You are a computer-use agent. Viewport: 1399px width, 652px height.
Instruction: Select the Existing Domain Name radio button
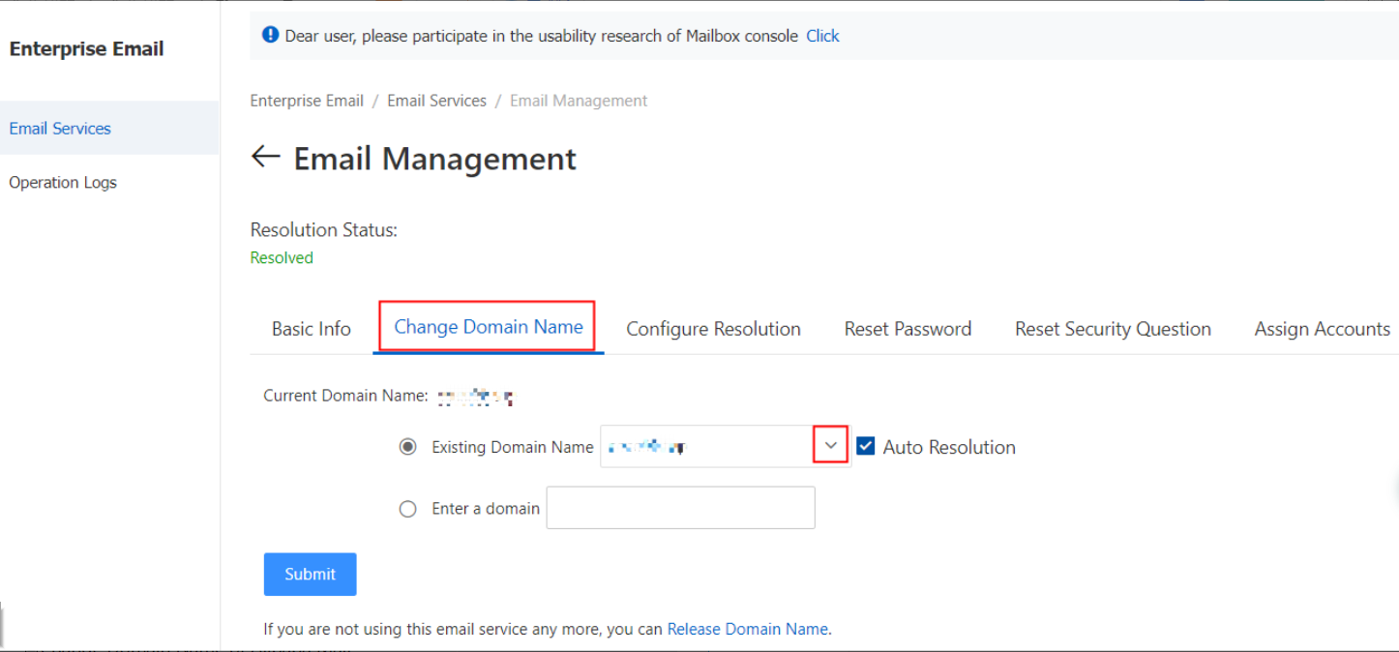pos(408,447)
